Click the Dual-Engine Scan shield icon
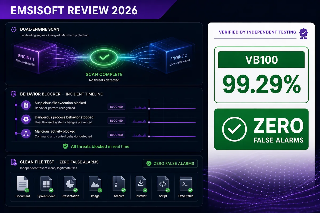The height and width of the screenshot is (213, 320). [14, 30]
